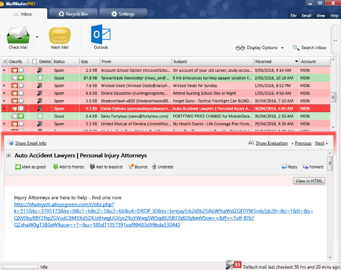Image resolution: width=341 pixels, height=270 pixels.
Task: Click Add to friends
Action: [68, 167]
